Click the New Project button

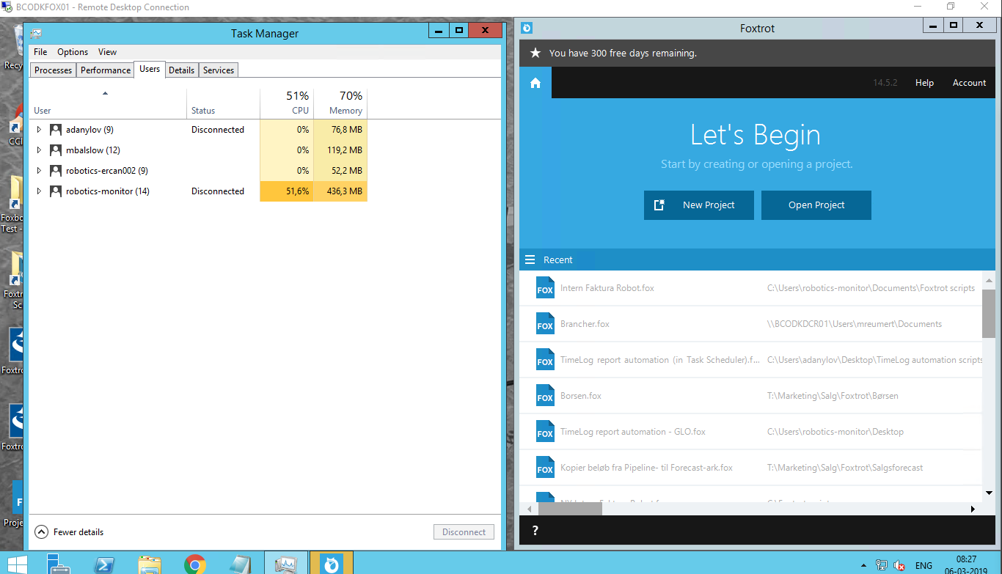point(699,205)
